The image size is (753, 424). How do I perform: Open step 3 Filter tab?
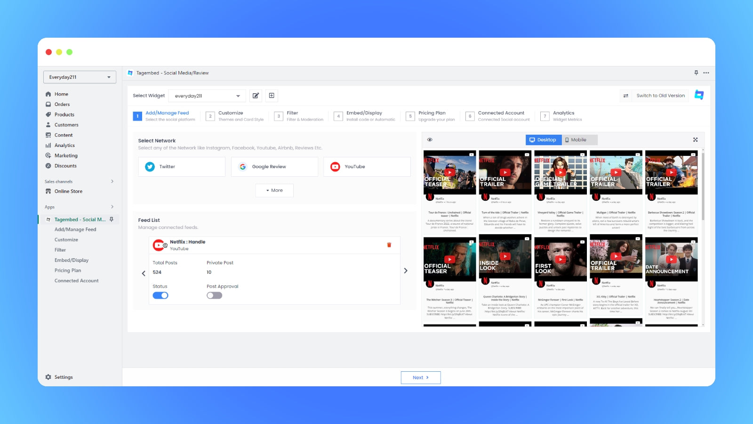[x=299, y=116]
